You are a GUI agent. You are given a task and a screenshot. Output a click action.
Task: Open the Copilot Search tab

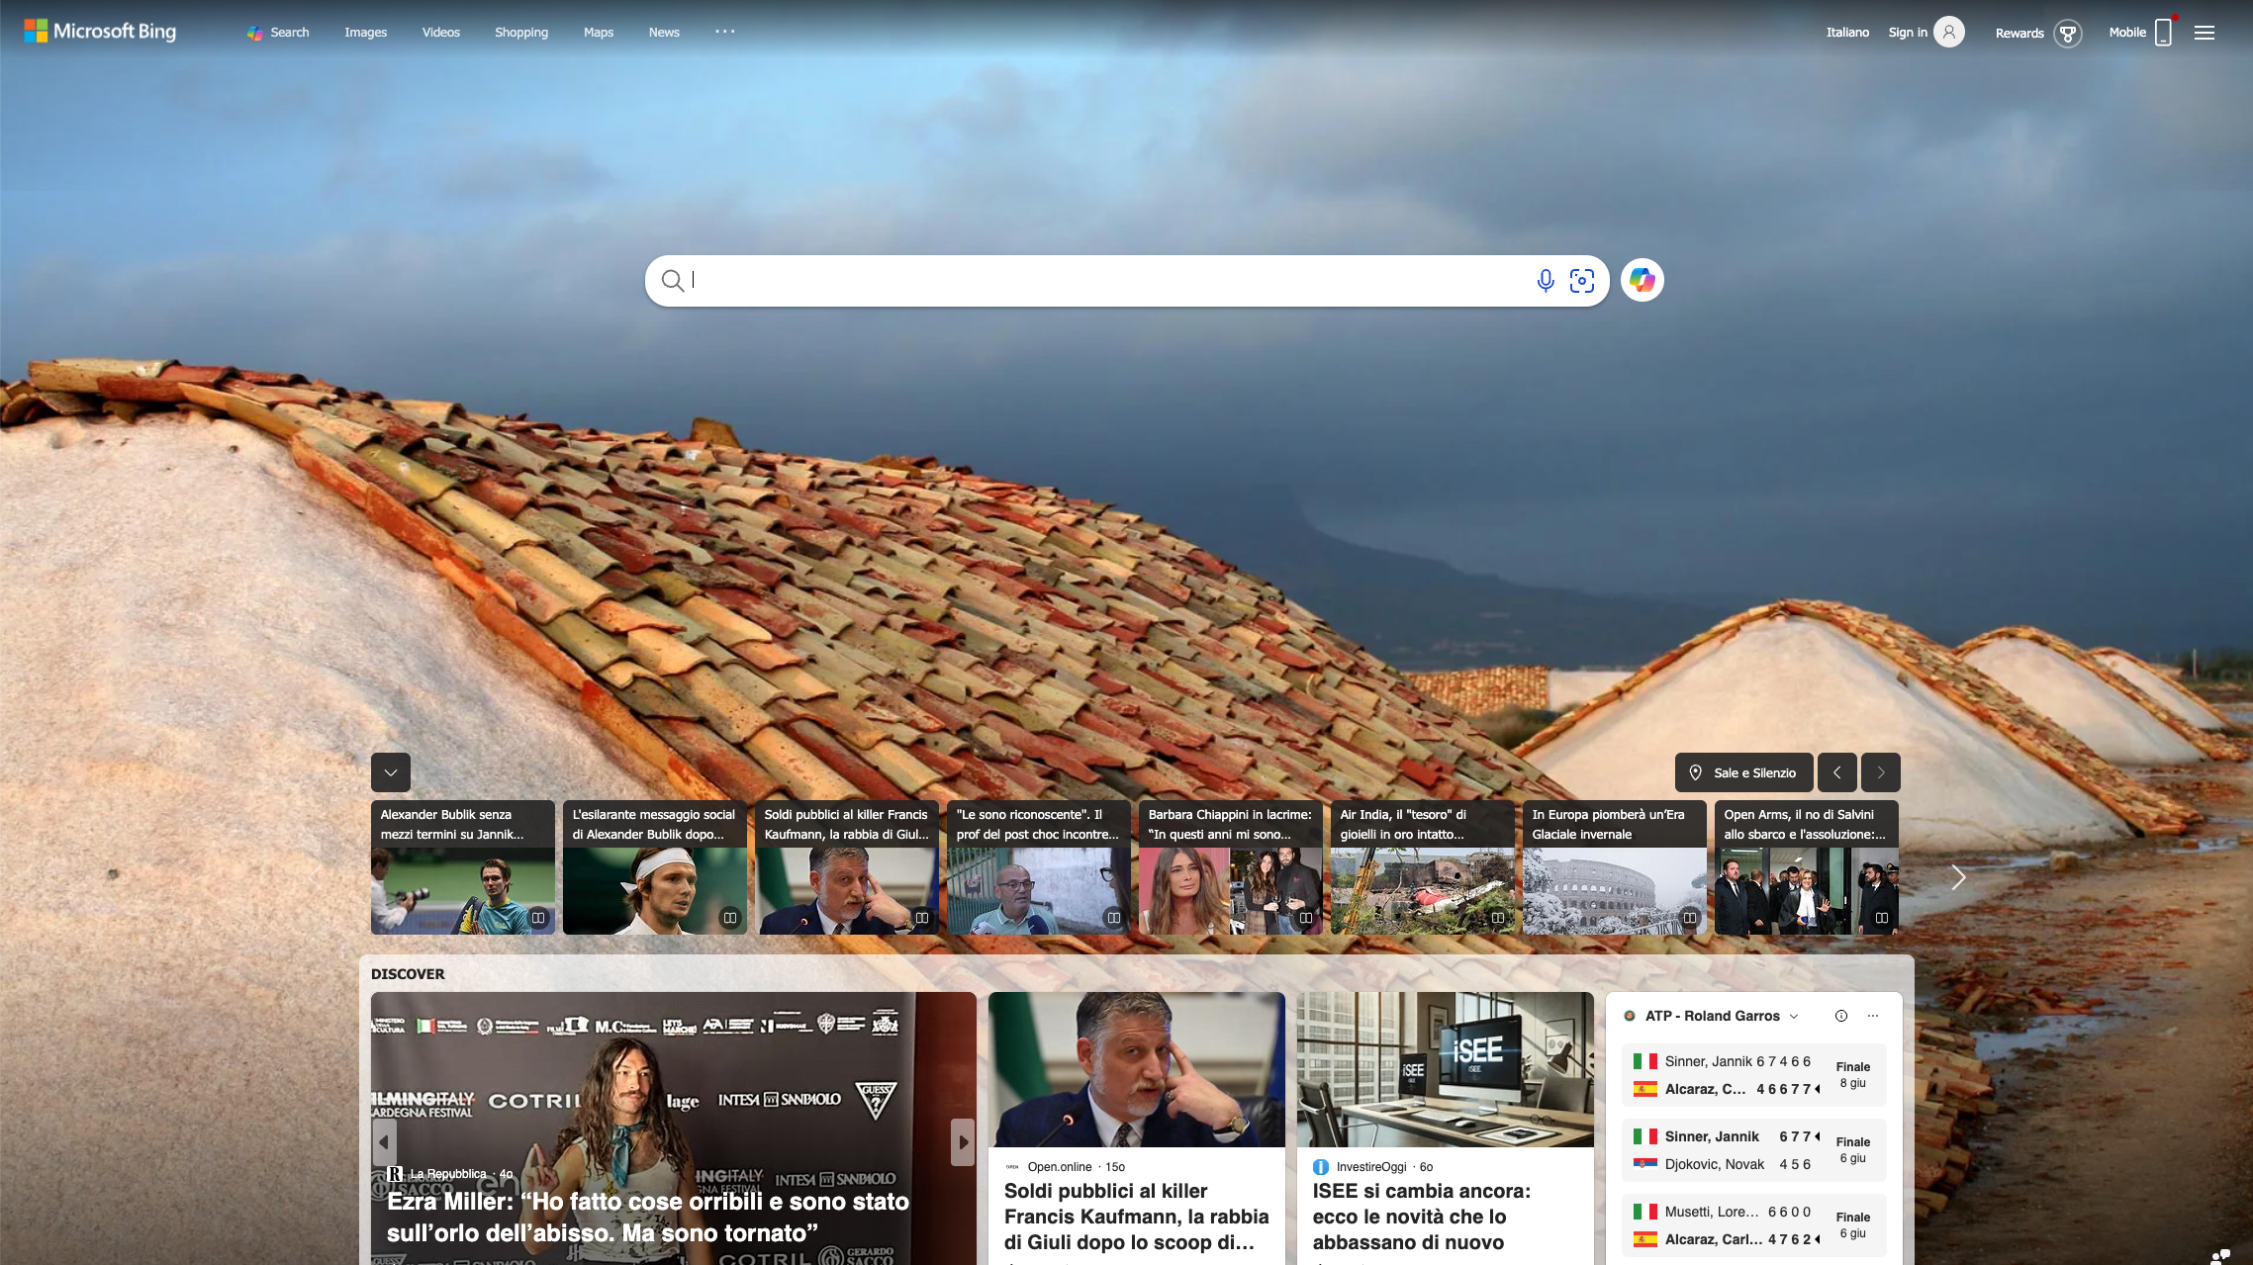coord(278,32)
